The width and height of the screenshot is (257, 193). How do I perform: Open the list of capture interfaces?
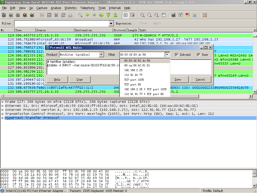(4, 15)
